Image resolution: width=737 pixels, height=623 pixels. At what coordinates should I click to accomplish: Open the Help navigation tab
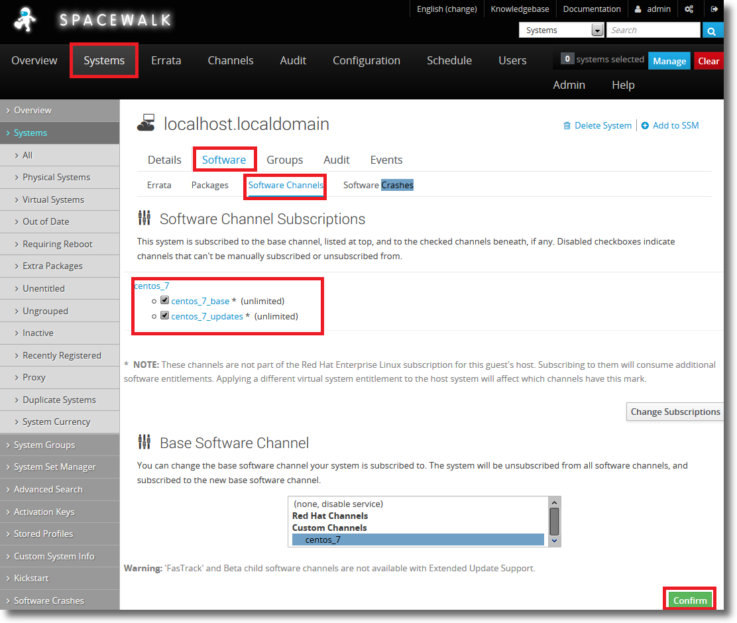click(623, 85)
